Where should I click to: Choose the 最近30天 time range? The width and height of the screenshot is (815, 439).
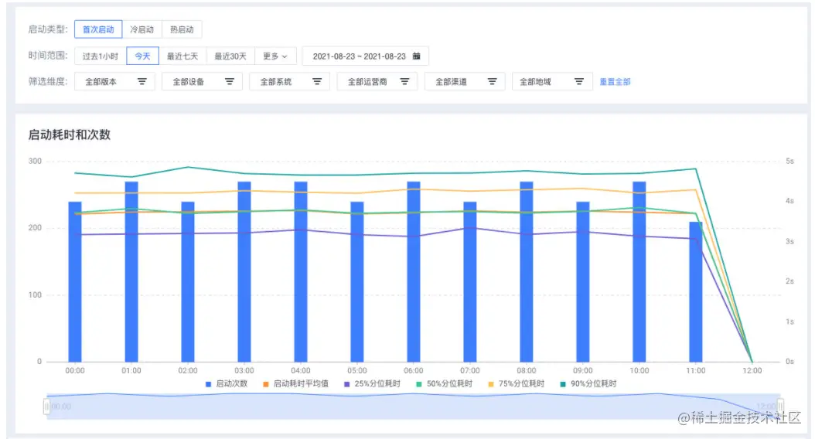pyautogui.click(x=230, y=56)
